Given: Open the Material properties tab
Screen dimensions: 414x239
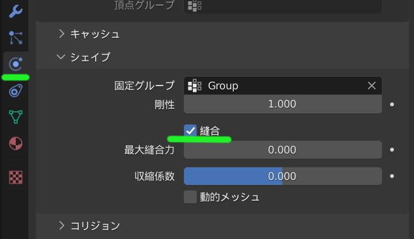Looking at the screenshot, I should pyautogui.click(x=16, y=143).
